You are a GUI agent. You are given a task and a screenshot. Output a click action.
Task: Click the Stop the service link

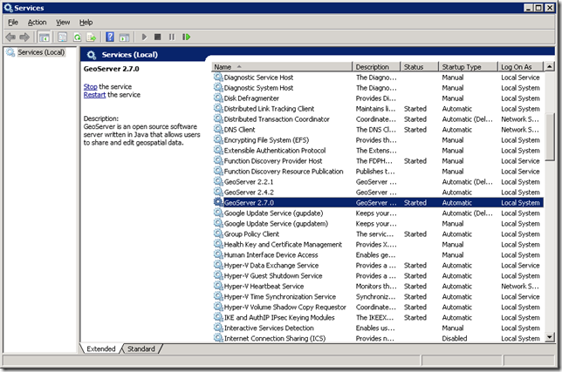(x=91, y=86)
